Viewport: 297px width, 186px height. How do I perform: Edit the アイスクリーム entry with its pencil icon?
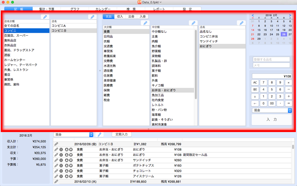tap(56, 176)
